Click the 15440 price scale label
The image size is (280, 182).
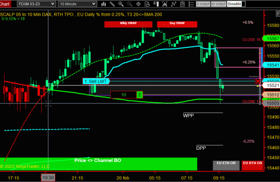click(273, 168)
